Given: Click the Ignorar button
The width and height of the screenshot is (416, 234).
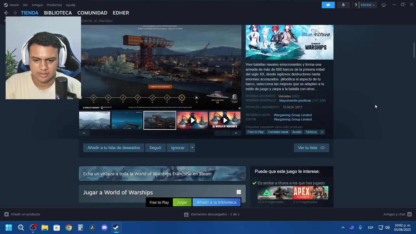Looking at the screenshot, I should click(178, 148).
